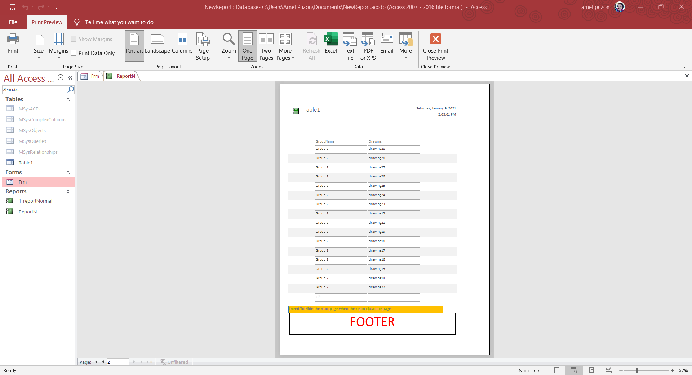Click the zoom in plus button

673,370
